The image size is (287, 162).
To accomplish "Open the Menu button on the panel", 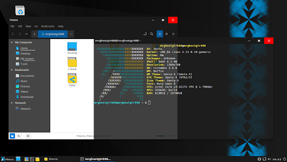I will coord(7,159).
